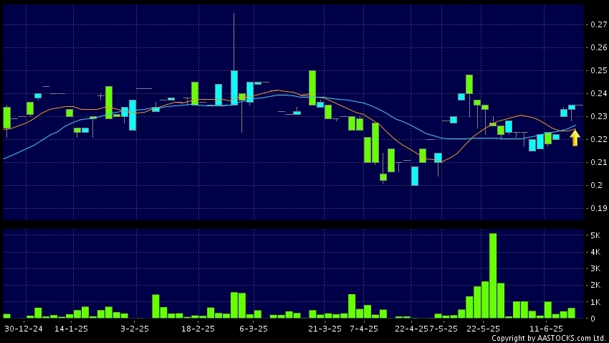
Task: Click the tallest volume bar reaching 5K
Action: 492,276
